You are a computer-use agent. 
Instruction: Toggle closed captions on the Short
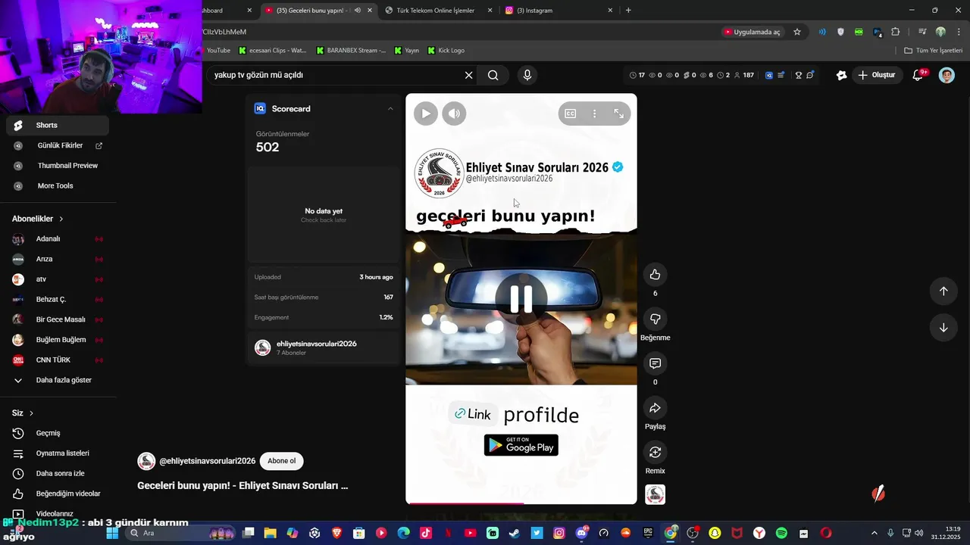click(x=571, y=114)
